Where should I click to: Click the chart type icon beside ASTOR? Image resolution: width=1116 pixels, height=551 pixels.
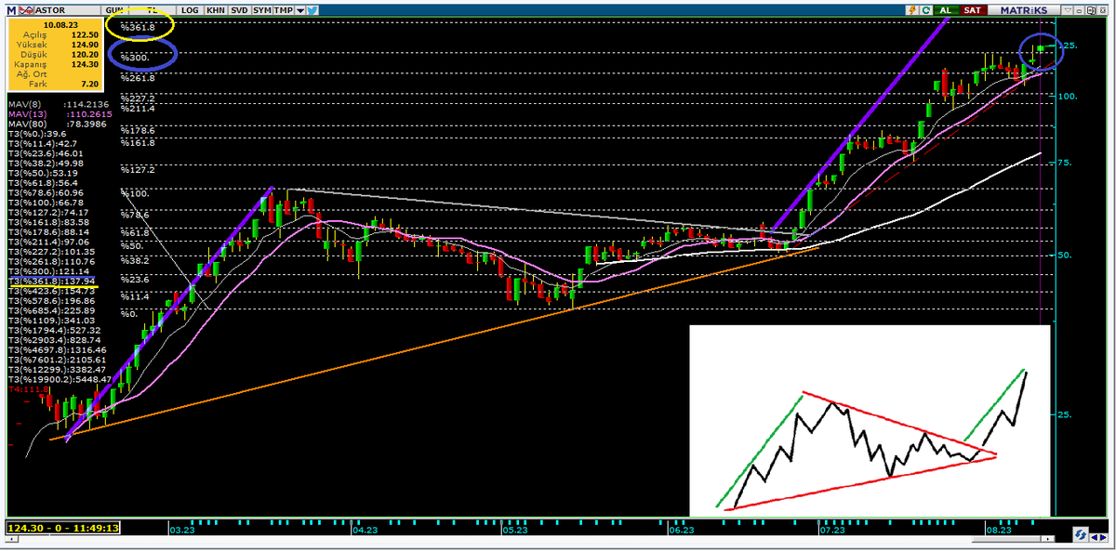pos(26,10)
